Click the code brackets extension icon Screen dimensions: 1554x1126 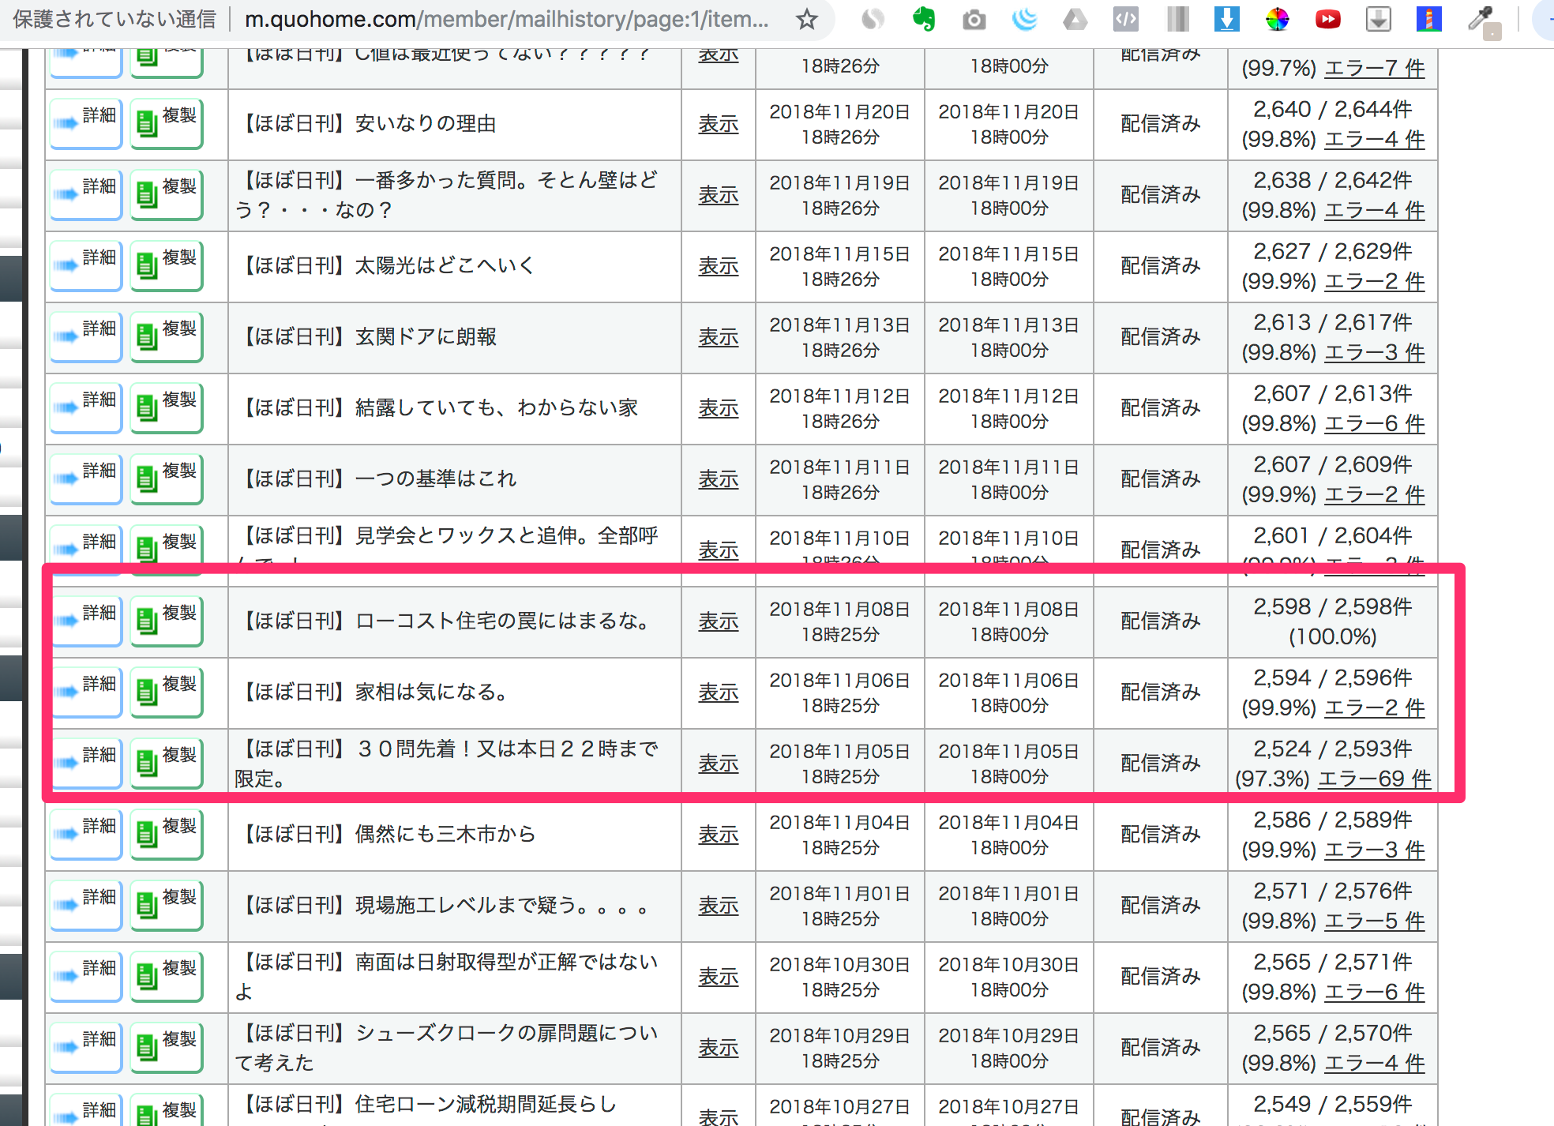[1125, 19]
